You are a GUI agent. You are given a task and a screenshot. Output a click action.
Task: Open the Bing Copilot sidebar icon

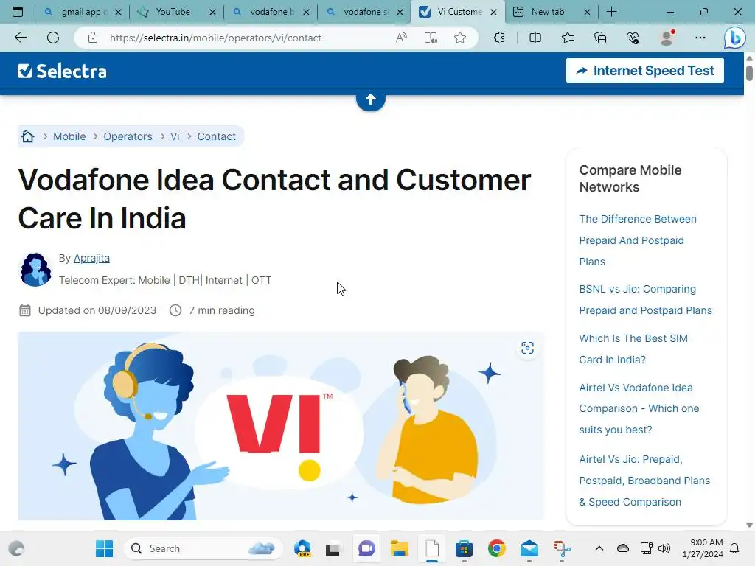click(735, 38)
